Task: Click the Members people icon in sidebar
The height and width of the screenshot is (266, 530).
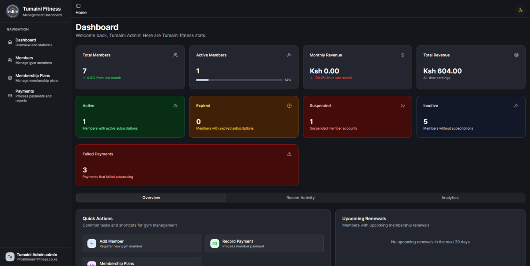Action: 10,60
